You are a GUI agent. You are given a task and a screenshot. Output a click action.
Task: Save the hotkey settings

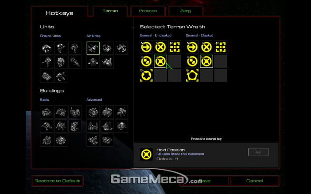coord(204,181)
